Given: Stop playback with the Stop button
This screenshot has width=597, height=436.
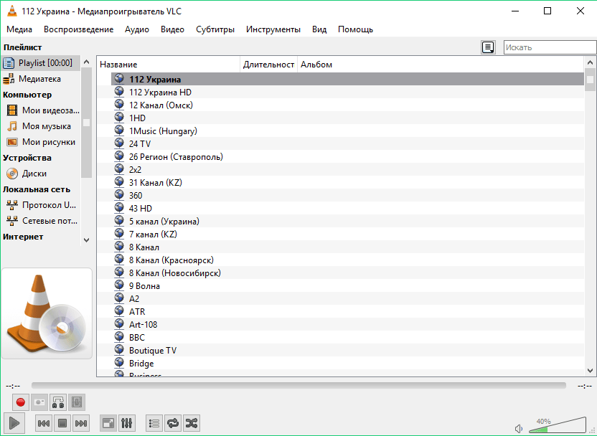Looking at the screenshot, I should 62,423.
